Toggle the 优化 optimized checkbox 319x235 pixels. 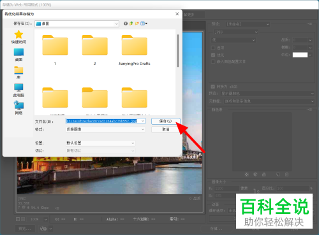[x=213, y=55]
